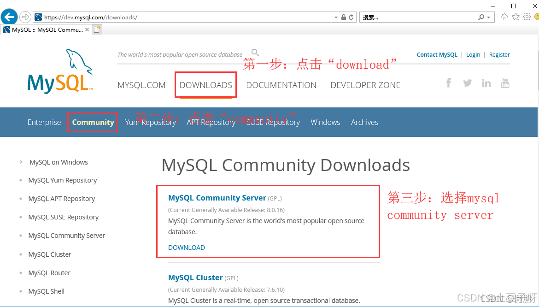Switch to the Yum Repository tab
Viewport: 539px width, 307px height.
pyautogui.click(x=150, y=122)
